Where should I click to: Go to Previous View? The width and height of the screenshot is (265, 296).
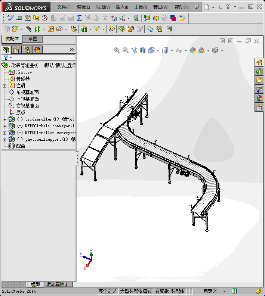point(134,50)
